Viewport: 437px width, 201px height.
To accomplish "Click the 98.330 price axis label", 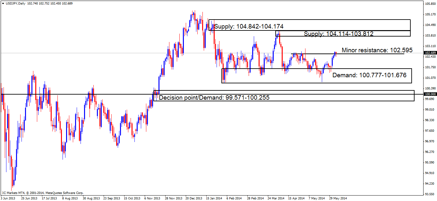I will (429, 120).
